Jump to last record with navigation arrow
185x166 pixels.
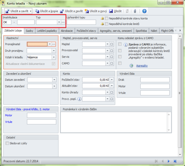coord(175,161)
